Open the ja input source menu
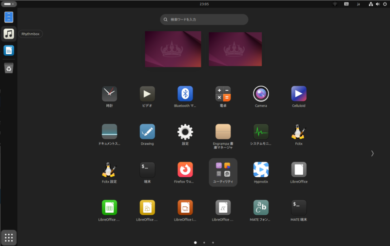Screen dimensions: 390x246 (x=358, y=4)
